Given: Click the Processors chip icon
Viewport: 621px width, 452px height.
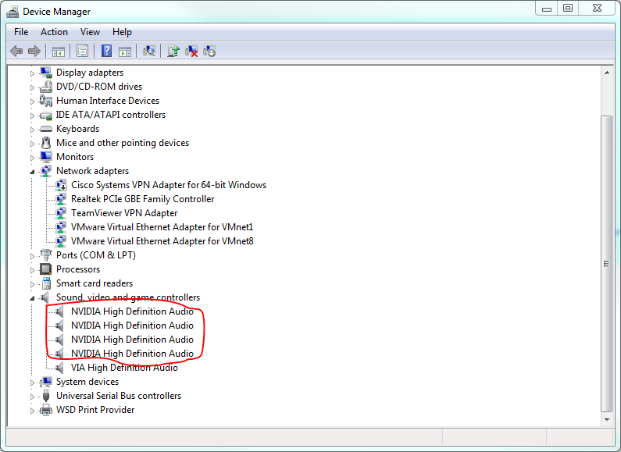Looking at the screenshot, I should click(46, 269).
